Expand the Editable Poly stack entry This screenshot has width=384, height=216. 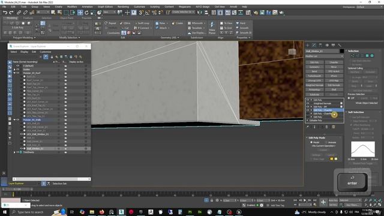click(x=308, y=121)
